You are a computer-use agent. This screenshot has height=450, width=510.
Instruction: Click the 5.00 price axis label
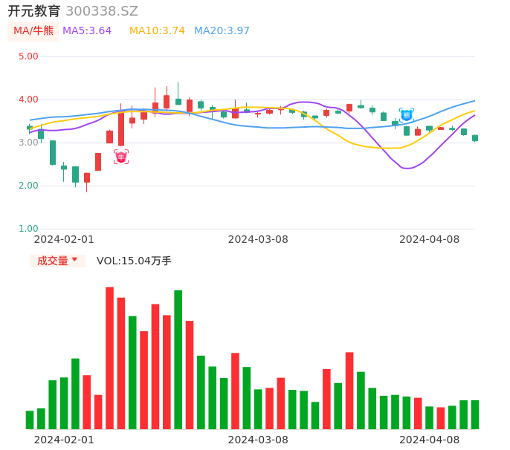(x=28, y=56)
